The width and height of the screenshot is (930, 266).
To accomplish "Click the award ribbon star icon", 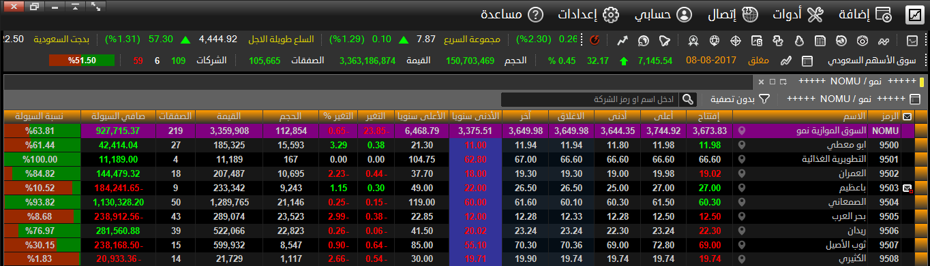I will pos(693,40).
